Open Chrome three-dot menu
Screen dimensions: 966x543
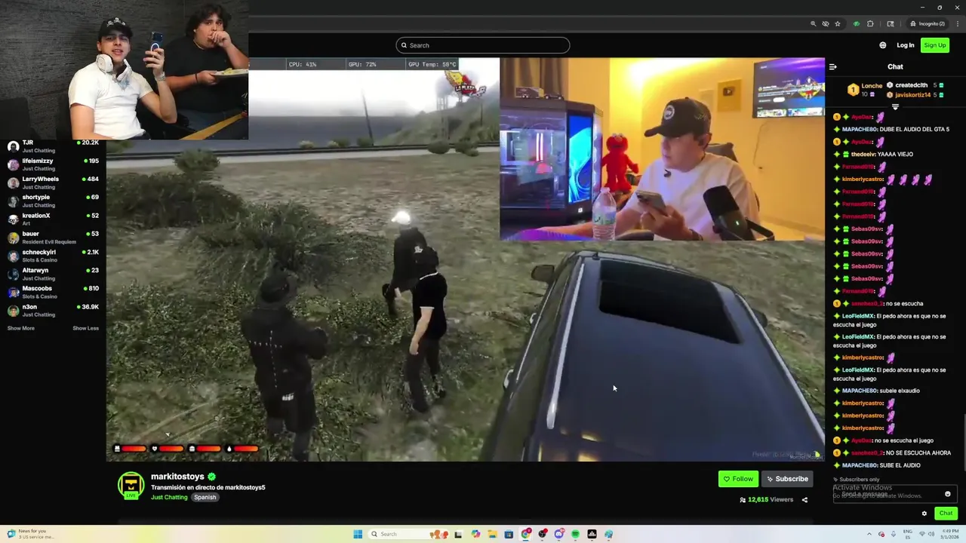(x=957, y=23)
